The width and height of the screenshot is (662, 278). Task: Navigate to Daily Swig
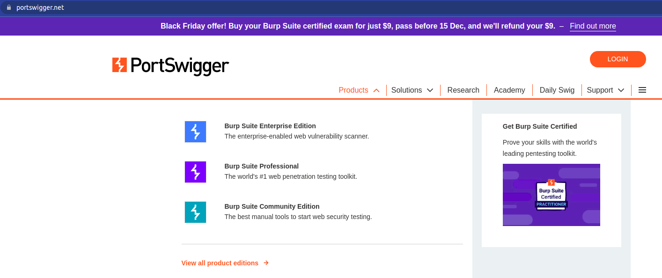point(557,90)
